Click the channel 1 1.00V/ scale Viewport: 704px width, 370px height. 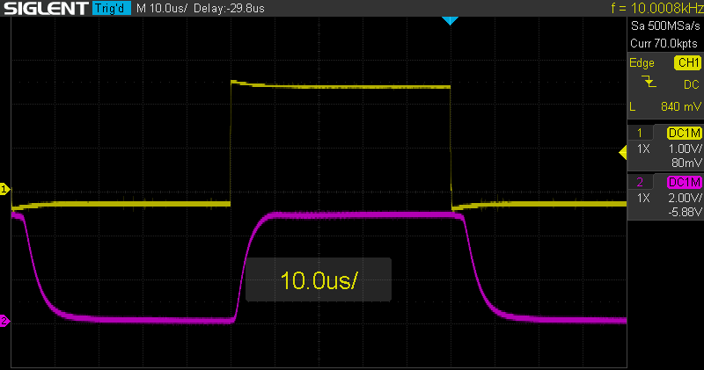pyautogui.click(x=686, y=149)
